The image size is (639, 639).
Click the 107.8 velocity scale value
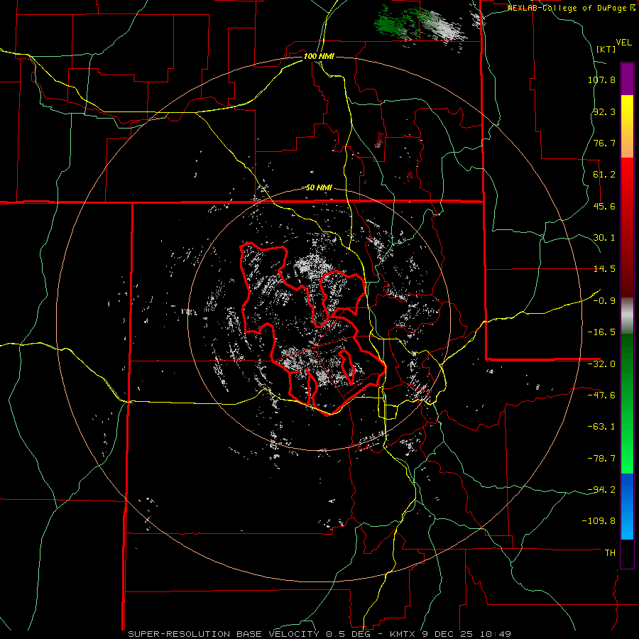point(601,80)
